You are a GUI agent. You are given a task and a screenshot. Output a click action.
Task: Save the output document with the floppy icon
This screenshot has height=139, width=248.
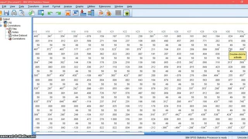click(x=6, y=13)
